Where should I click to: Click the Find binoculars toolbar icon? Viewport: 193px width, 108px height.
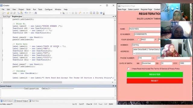click(x=36, y=13)
